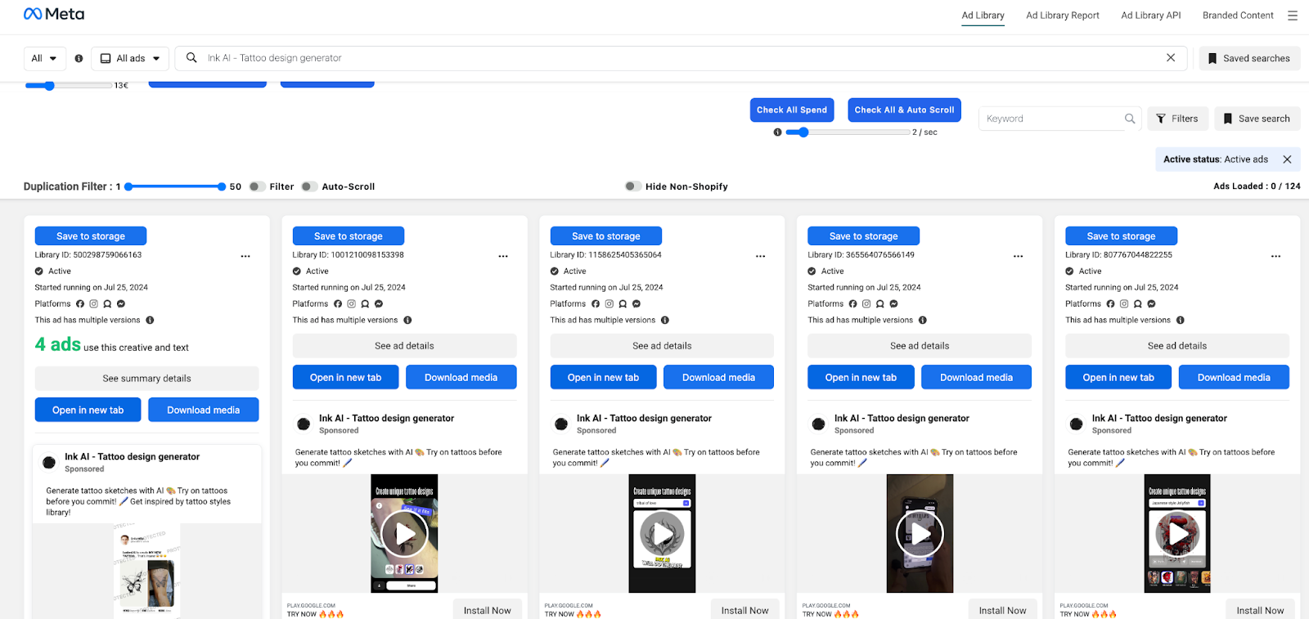Open more options for ad 807767044822255

(1276, 257)
